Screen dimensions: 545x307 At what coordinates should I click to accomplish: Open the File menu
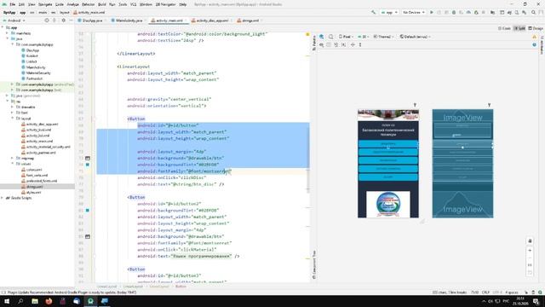point(13,4)
